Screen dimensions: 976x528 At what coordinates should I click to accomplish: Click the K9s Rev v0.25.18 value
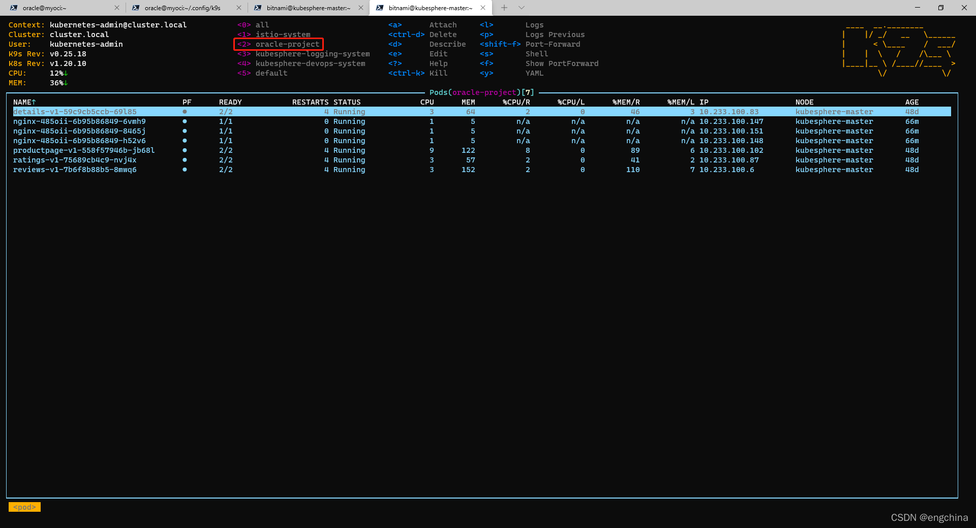click(x=68, y=54)
